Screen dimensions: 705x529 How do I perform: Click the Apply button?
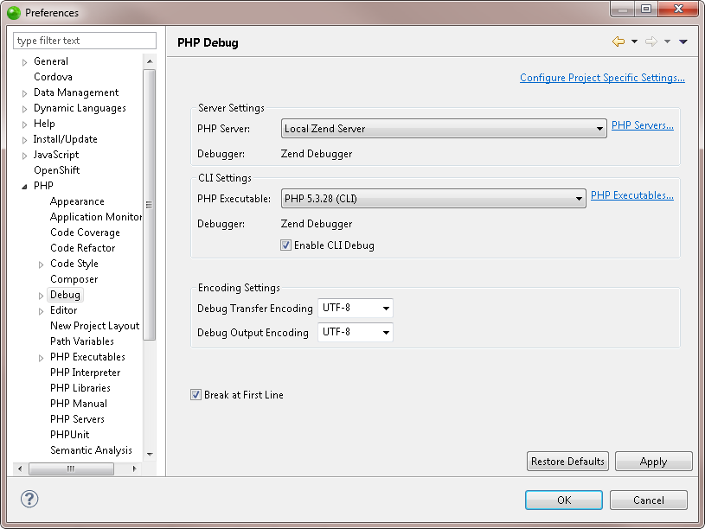click(x=653, y=461)
